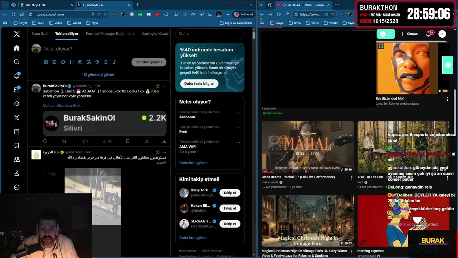The height and width of the screenshot is (258, 458).
Task: Open YouTube account avatar
Action: 442,34
